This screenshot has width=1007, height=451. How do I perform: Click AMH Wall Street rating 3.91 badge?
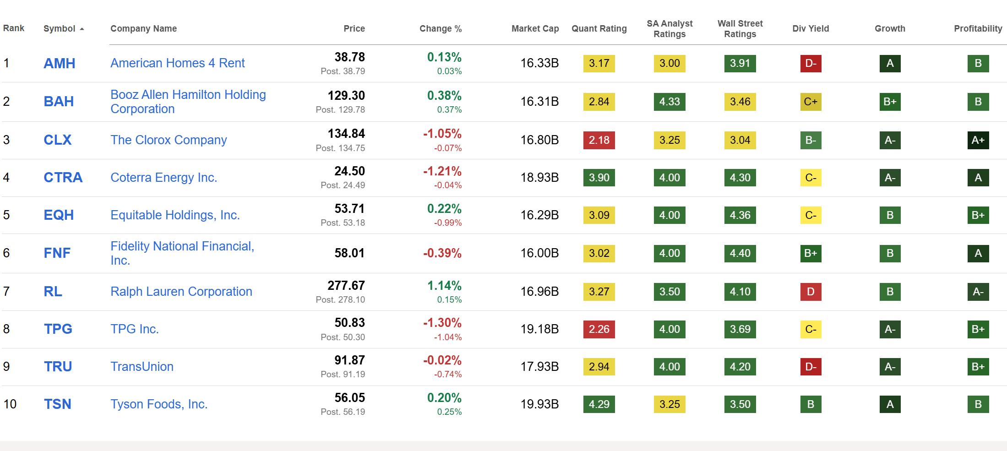click(740, 63)
